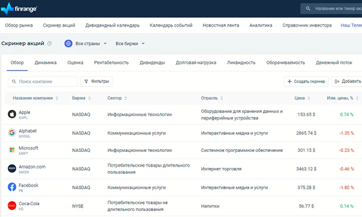362x217 pixels.
Task: Sort by Название компании column
Action: click(35, 98)
